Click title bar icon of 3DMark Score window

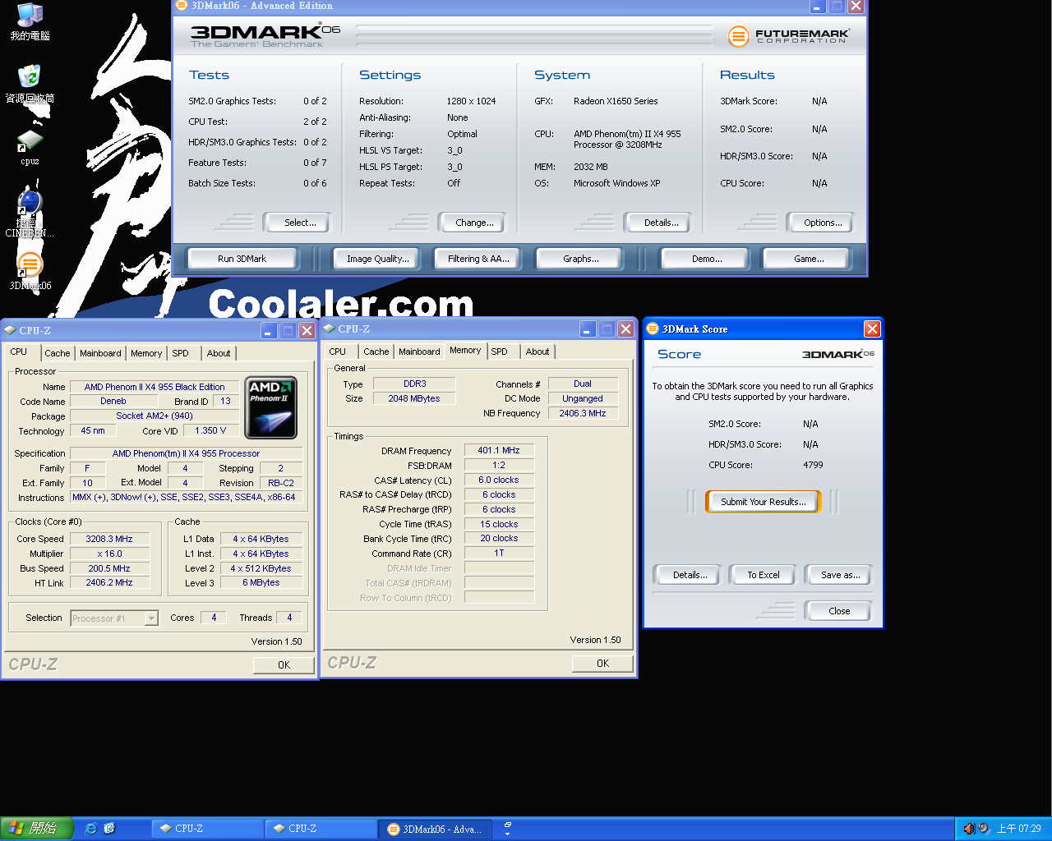pyautogui.click(x=653, y=329)
